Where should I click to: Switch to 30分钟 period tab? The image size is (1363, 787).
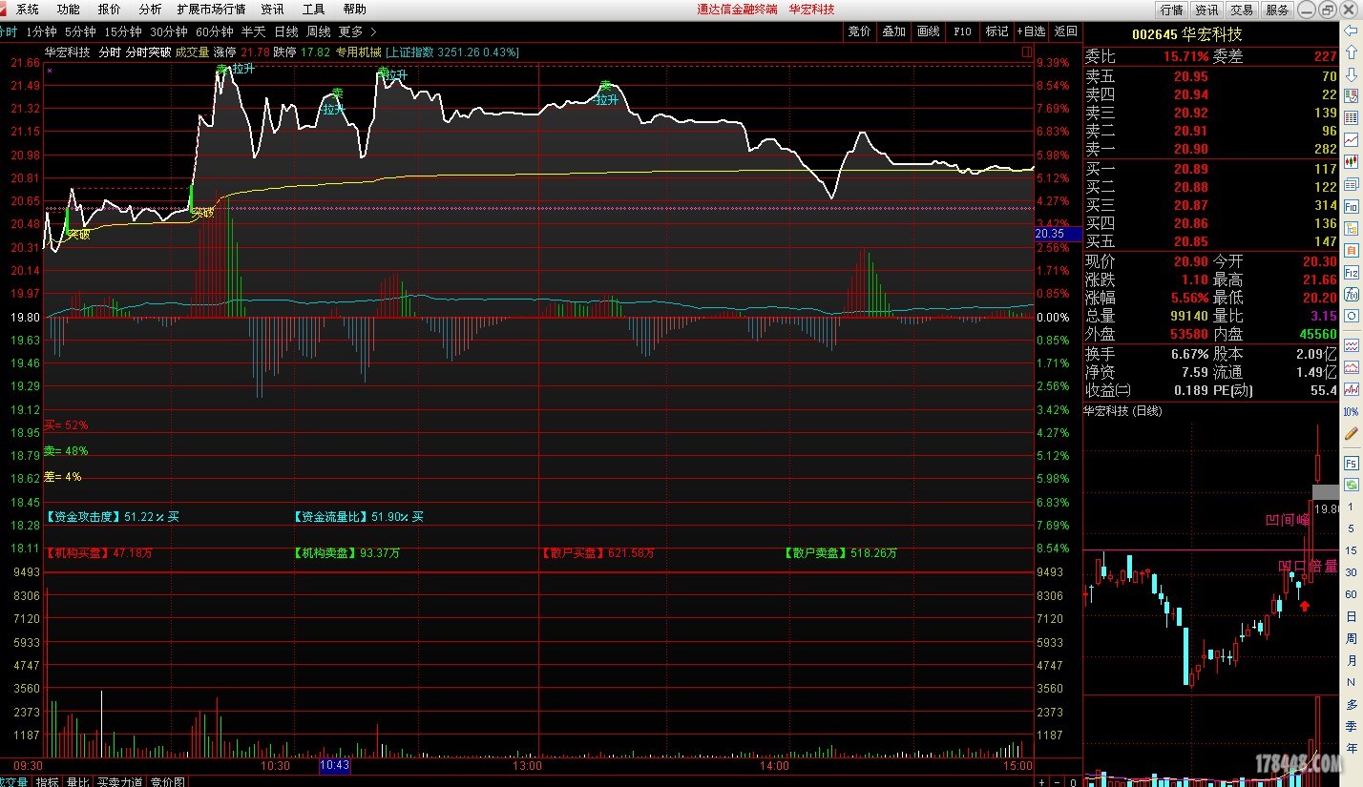click(169, 31)
